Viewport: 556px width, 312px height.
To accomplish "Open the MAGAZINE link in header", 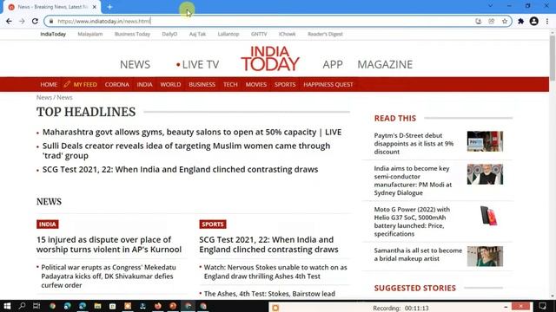I will [x=385, y=64].
